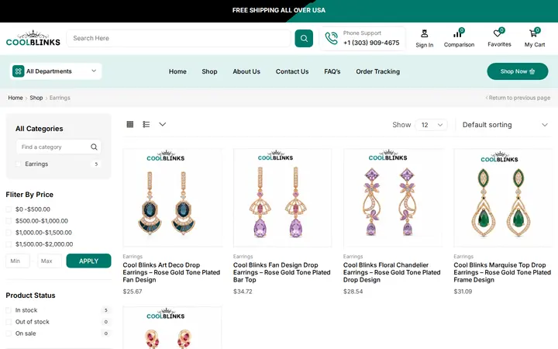
Task: Click the Max price input field
Action: coord(50,261)
